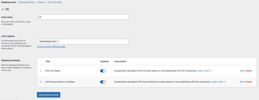Screen dimensions: 259x100
Task: Disable the UPS Live Rates shipping method
Action: pos(103,71)
